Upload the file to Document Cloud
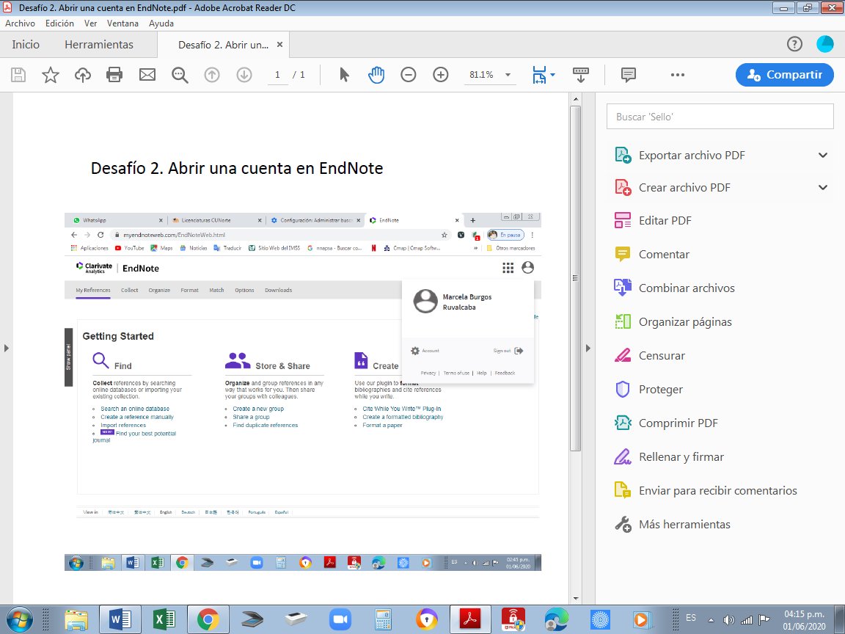 [x=82, y=74]
